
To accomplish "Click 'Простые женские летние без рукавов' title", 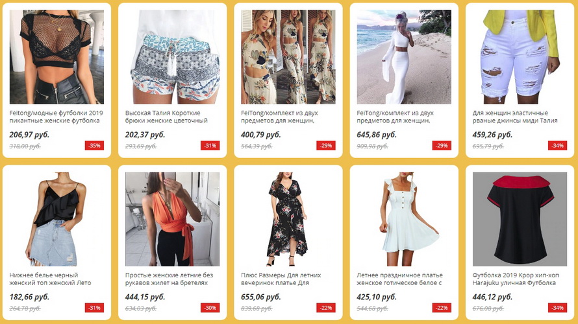I will coord(169,279).
